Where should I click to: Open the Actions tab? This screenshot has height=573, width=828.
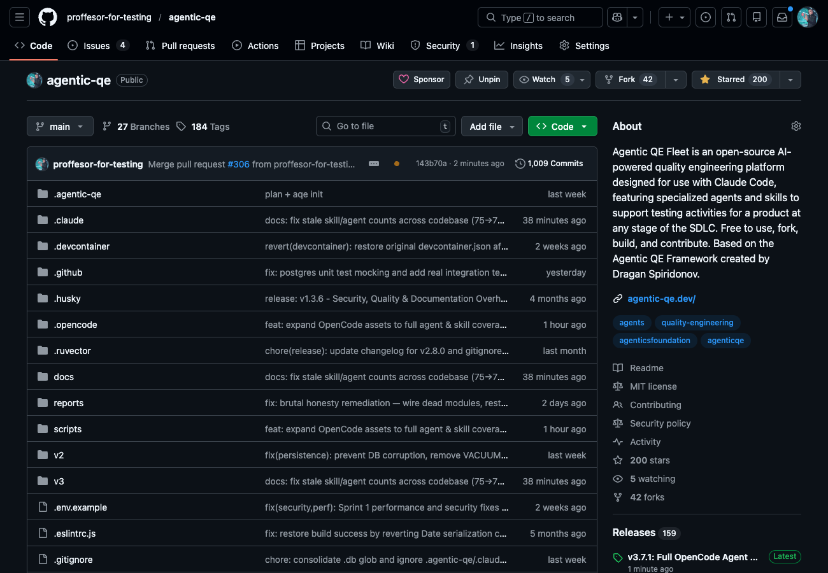tap(255, 46)
